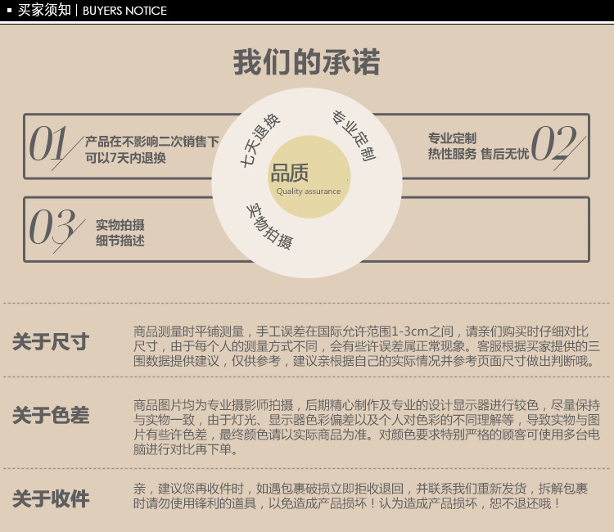This screenshot has height=532, width=614.
Task: Click the line starting '时请勿使用锋利的道具'
Action: point(346,503)
